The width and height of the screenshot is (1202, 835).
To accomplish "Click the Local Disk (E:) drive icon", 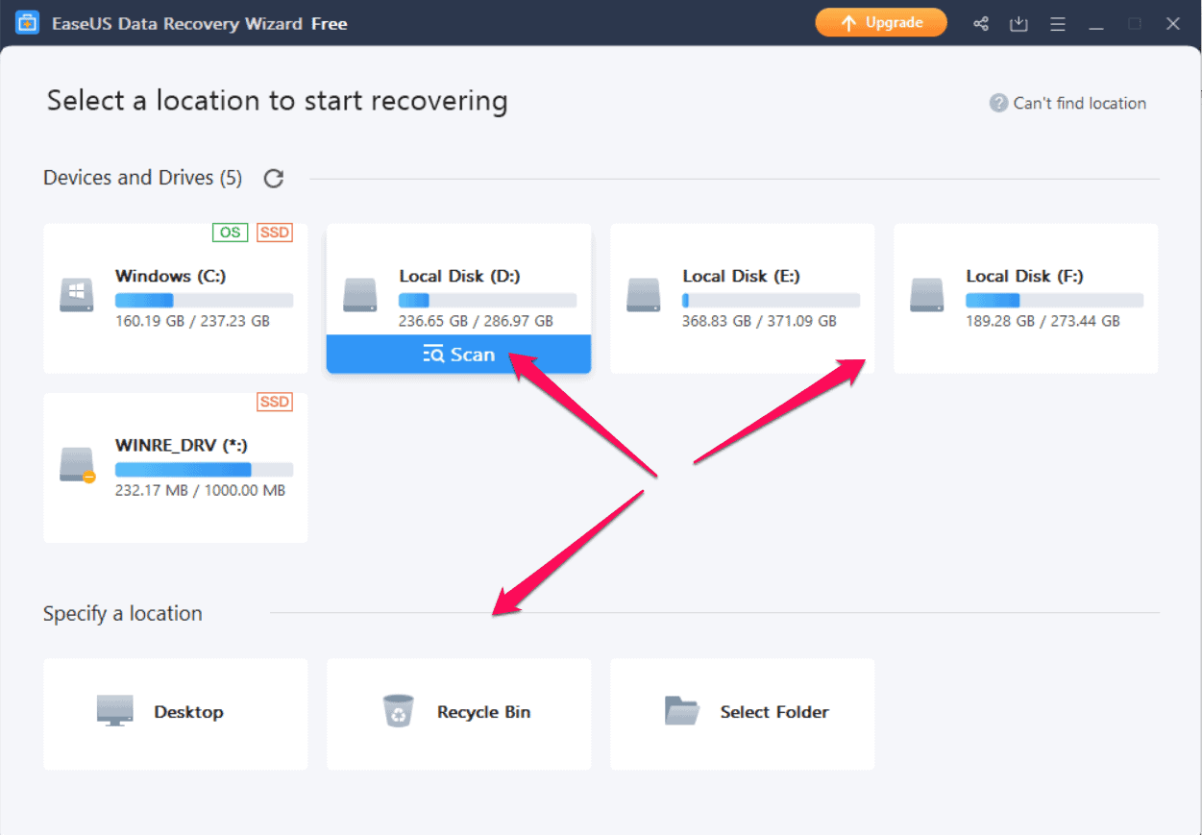I will [x=644, y=294].
